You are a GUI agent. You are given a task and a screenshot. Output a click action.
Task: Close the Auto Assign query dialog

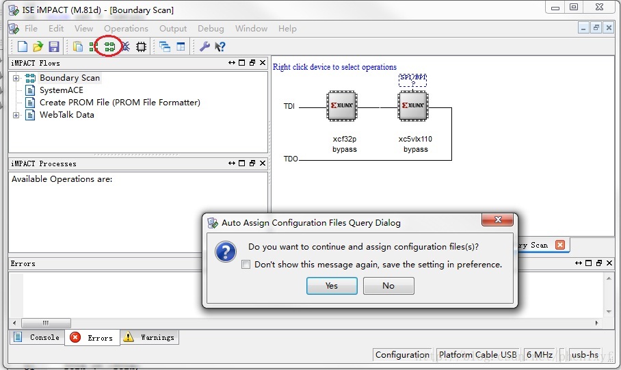(x=497, y=220)
